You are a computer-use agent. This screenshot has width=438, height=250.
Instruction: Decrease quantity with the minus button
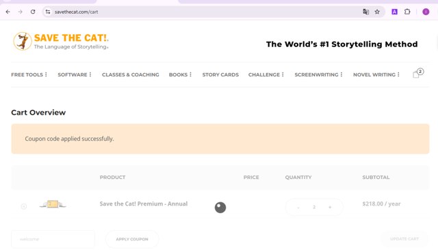298,207
